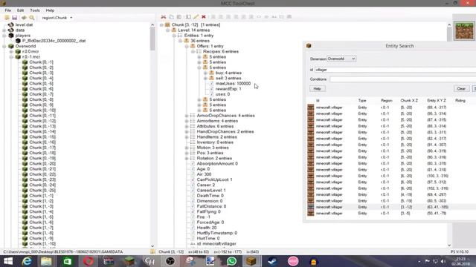The width and height of the screenshot is (476, 267).
Task: Select maxUses: 100000 tag
Action: (233, 84)
